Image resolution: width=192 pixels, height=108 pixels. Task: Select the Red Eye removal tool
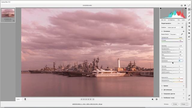[189, 30]
